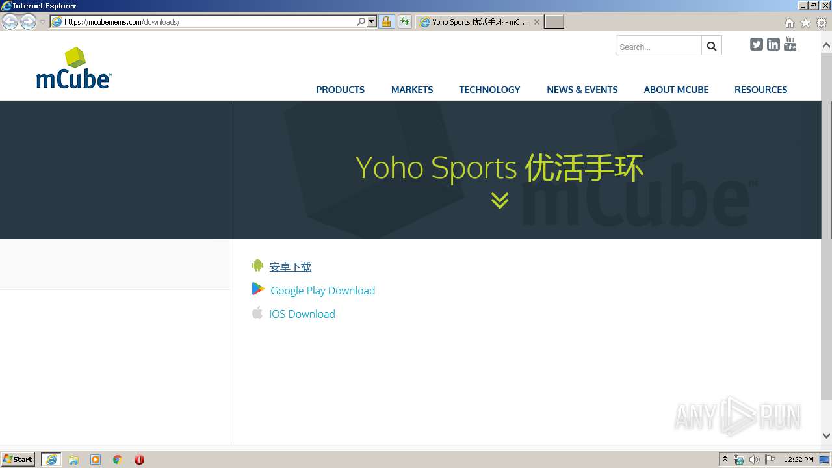Open mCube YouTube channel icon
Screen dimensions: 832x468
click(790, 44)
